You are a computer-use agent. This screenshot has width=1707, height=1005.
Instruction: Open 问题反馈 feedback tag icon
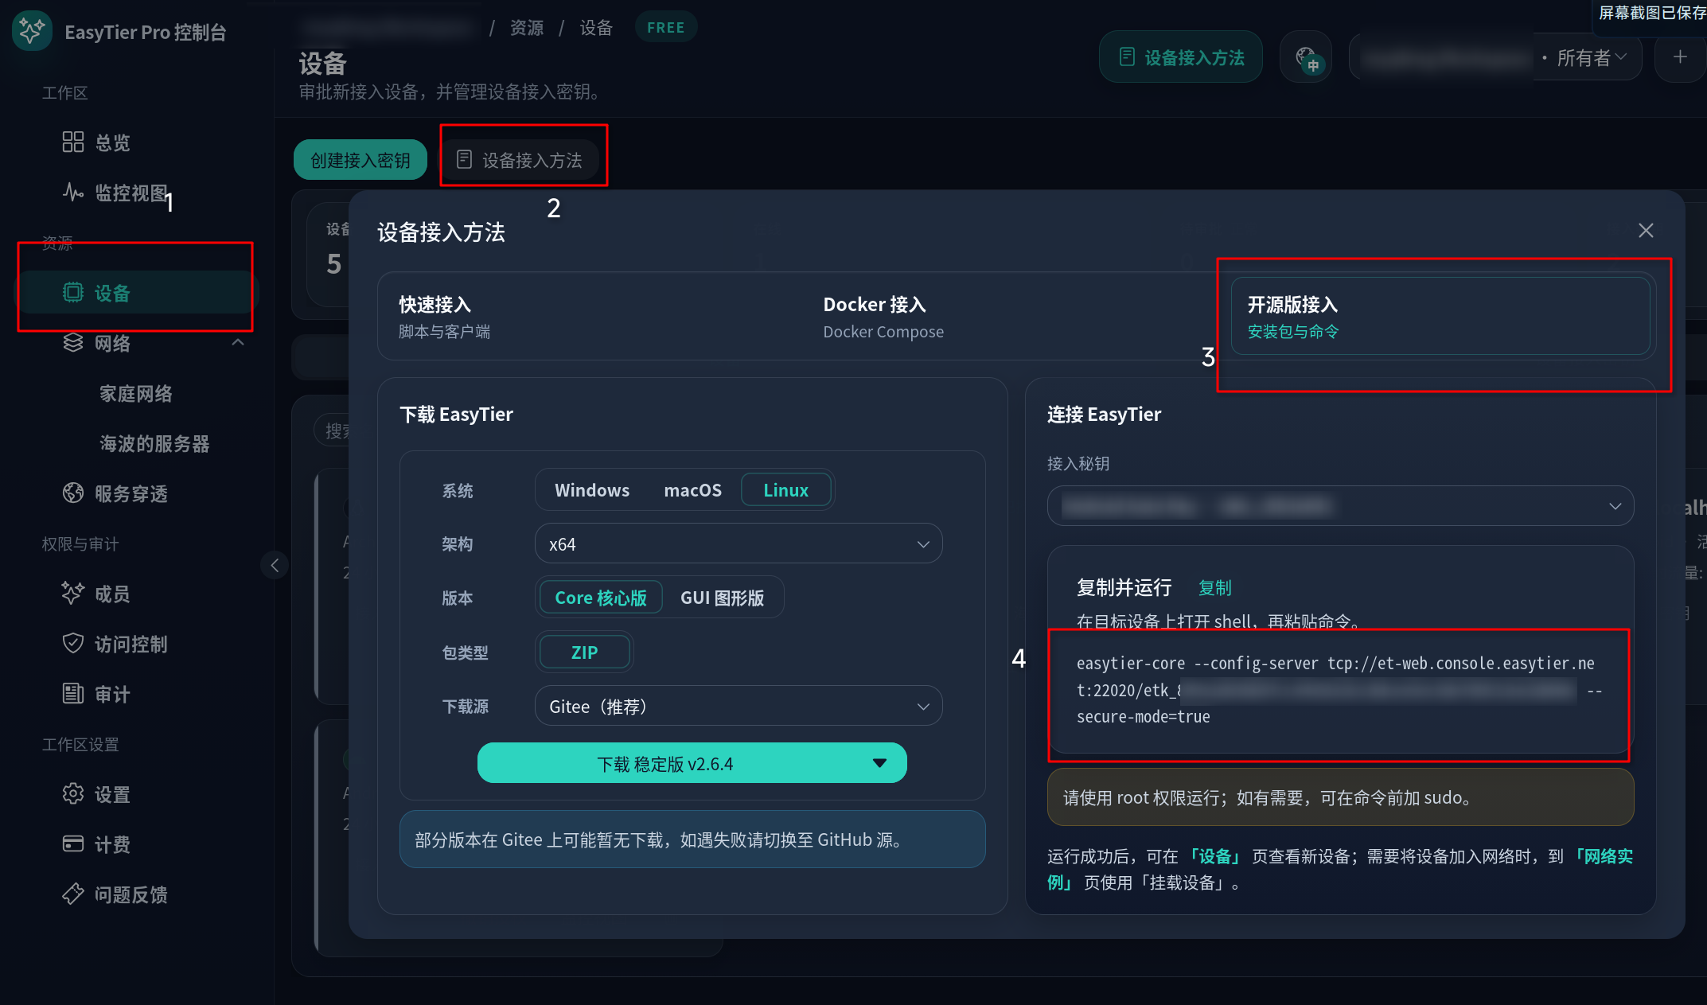pyautogui.click(x=73, y=894)
